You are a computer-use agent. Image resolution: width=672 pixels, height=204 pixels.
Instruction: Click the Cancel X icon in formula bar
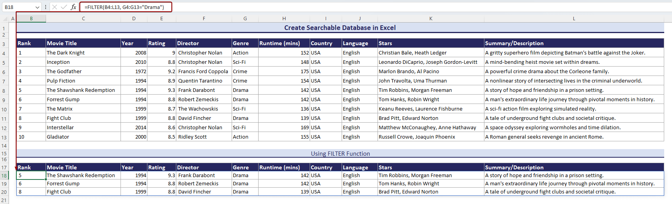[x=55, y=7]
